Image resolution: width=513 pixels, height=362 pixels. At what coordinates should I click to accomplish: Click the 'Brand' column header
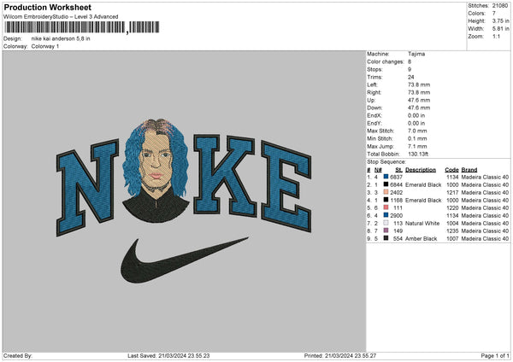pos(469,170)
